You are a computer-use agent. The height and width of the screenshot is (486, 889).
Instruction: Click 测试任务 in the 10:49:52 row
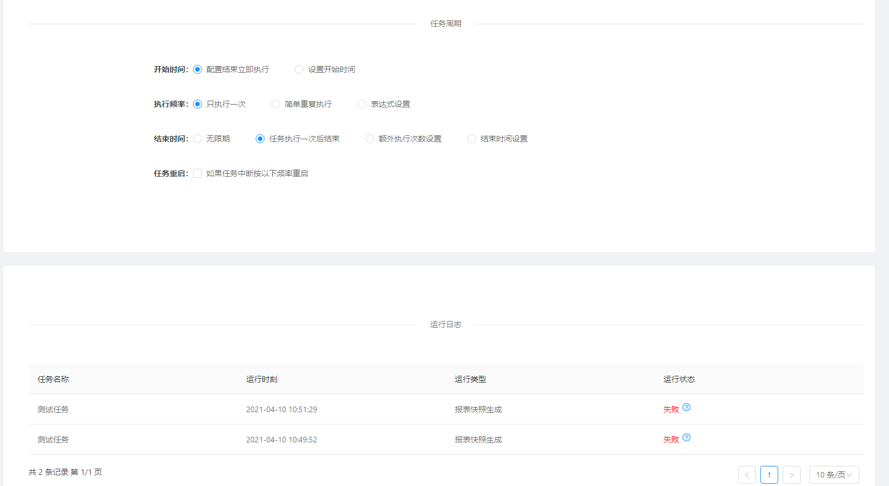click(53, 440)
